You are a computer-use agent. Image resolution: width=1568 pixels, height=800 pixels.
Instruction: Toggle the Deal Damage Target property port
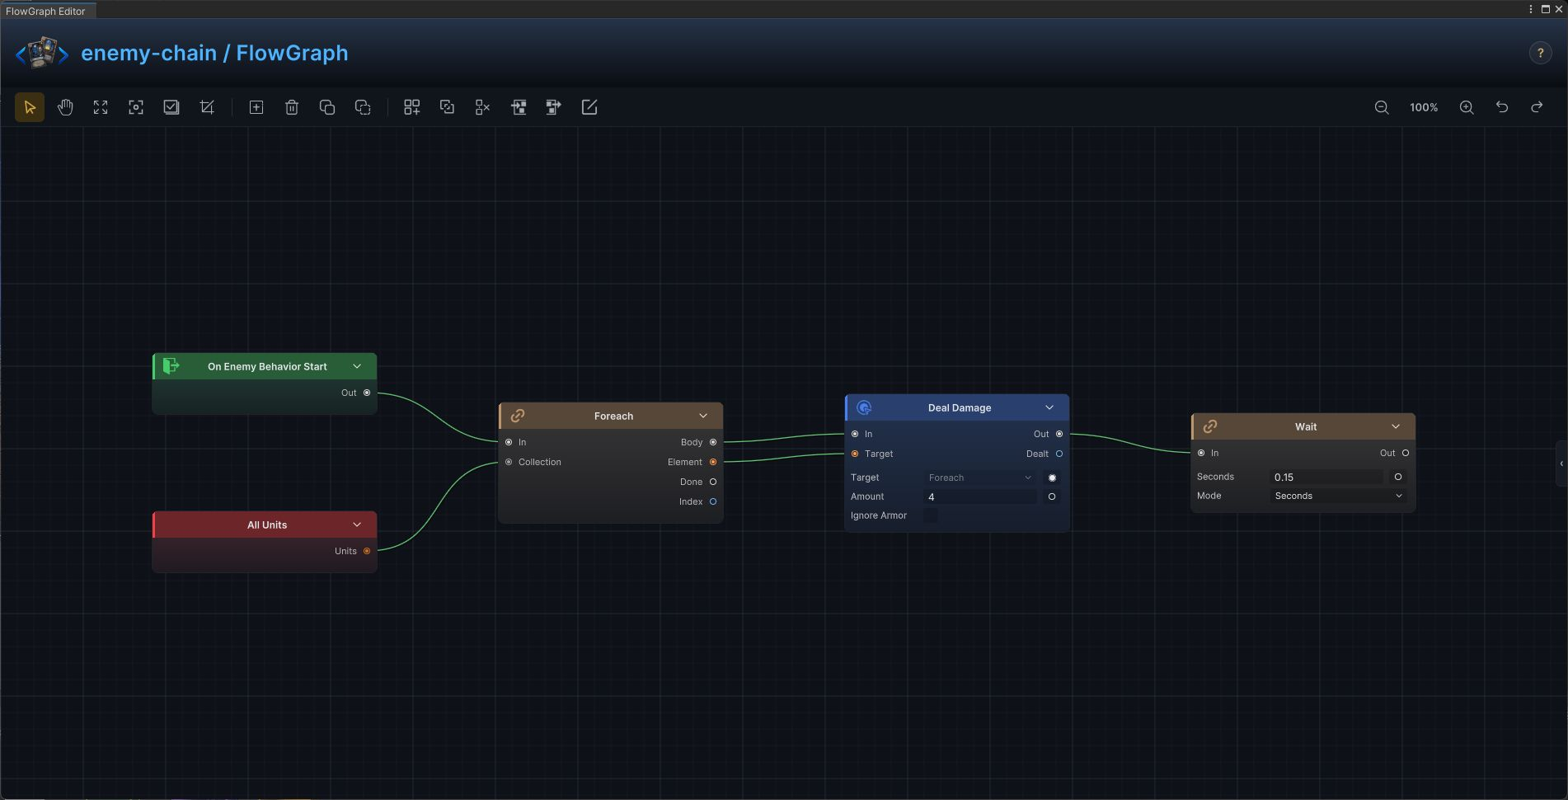click(1052, 478)
